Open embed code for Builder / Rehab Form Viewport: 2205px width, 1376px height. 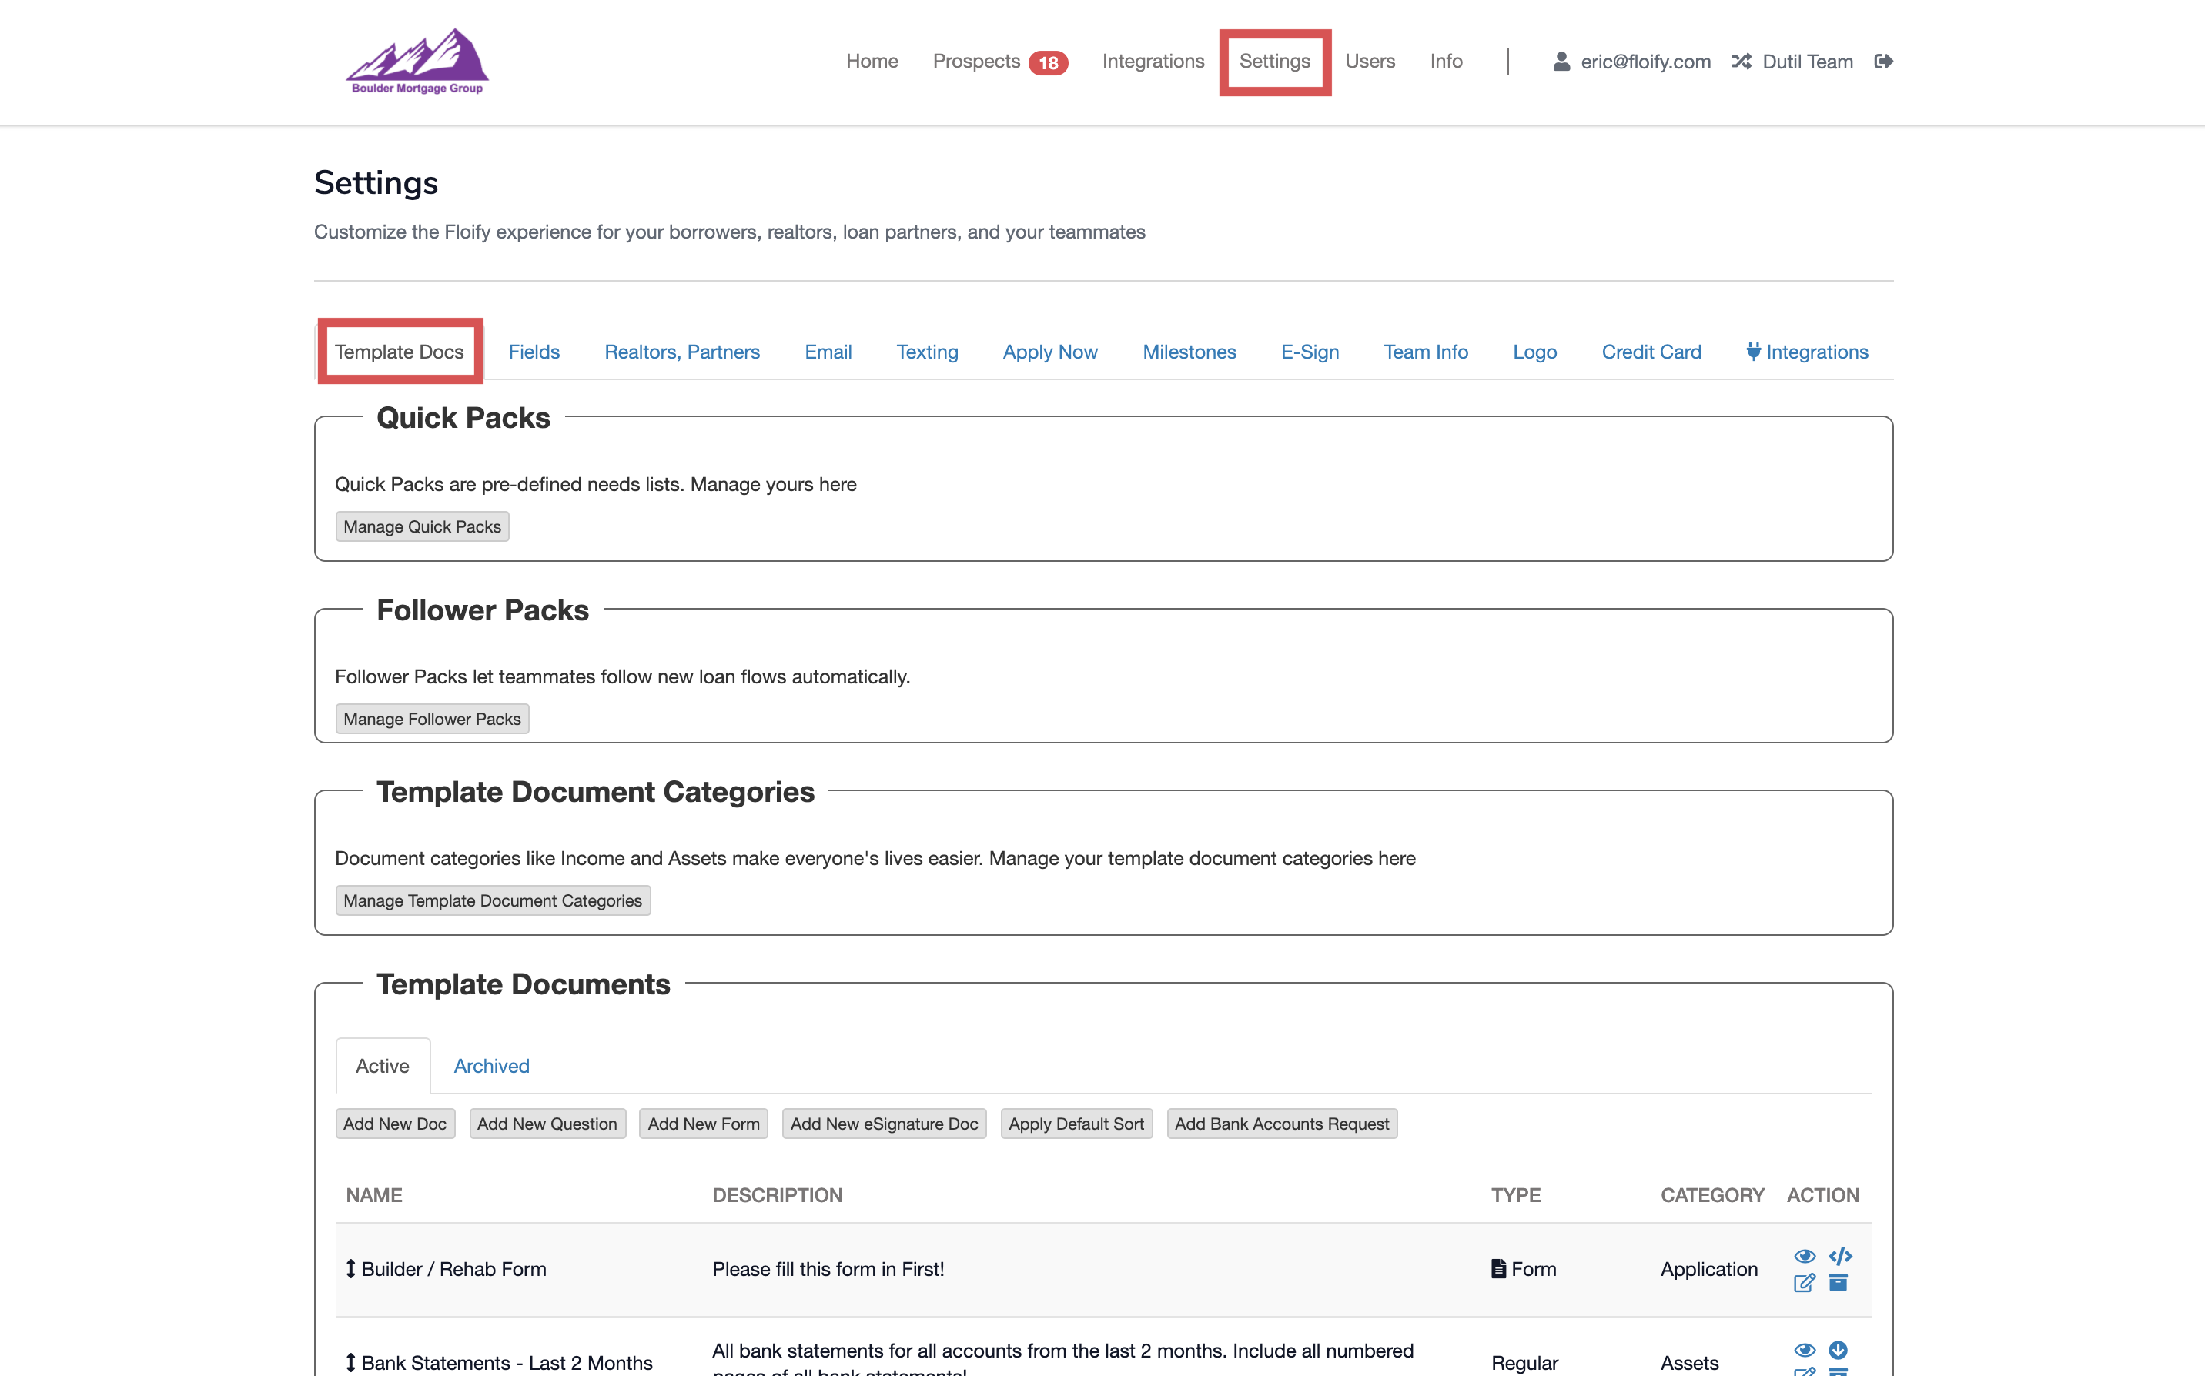[x=1840, y=1256]
